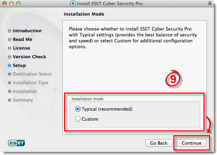This screenshot has width=217, height=155.
Task: Click the green zoom window button
Action: click(x=18, y=3)
